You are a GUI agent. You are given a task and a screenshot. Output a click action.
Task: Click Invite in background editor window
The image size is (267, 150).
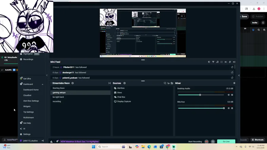tap(255, 23)
